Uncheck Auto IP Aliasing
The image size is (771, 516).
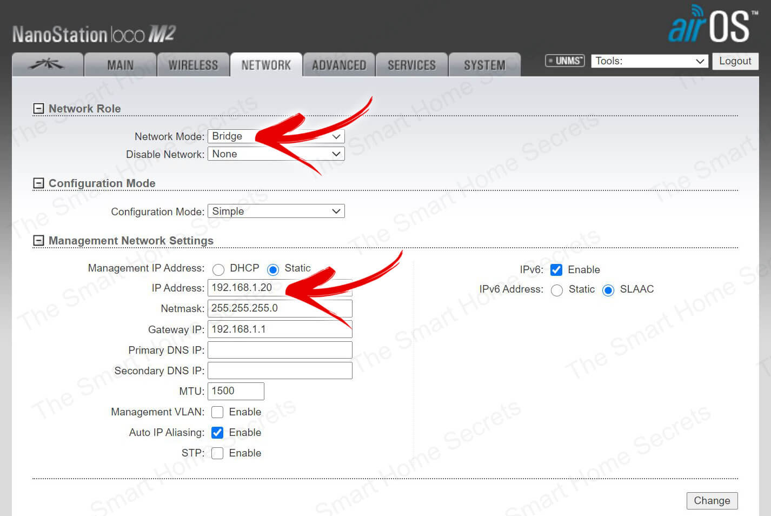(217, 433)
